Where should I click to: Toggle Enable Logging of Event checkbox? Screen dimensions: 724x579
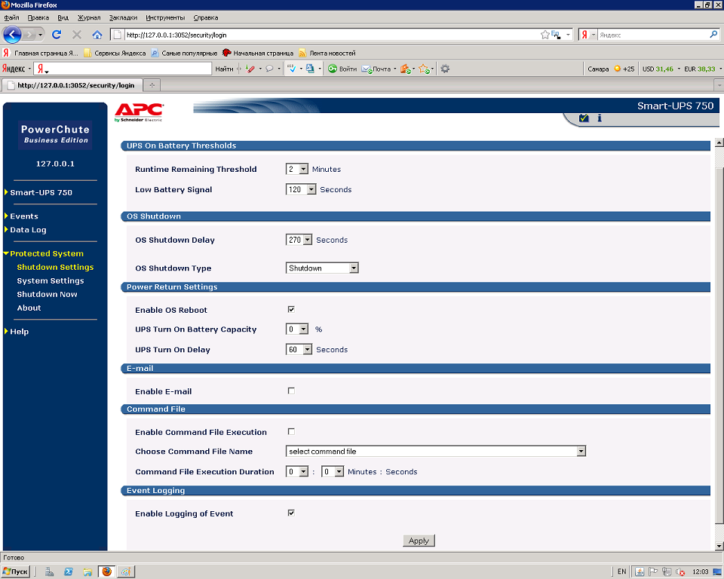[291, 513]
